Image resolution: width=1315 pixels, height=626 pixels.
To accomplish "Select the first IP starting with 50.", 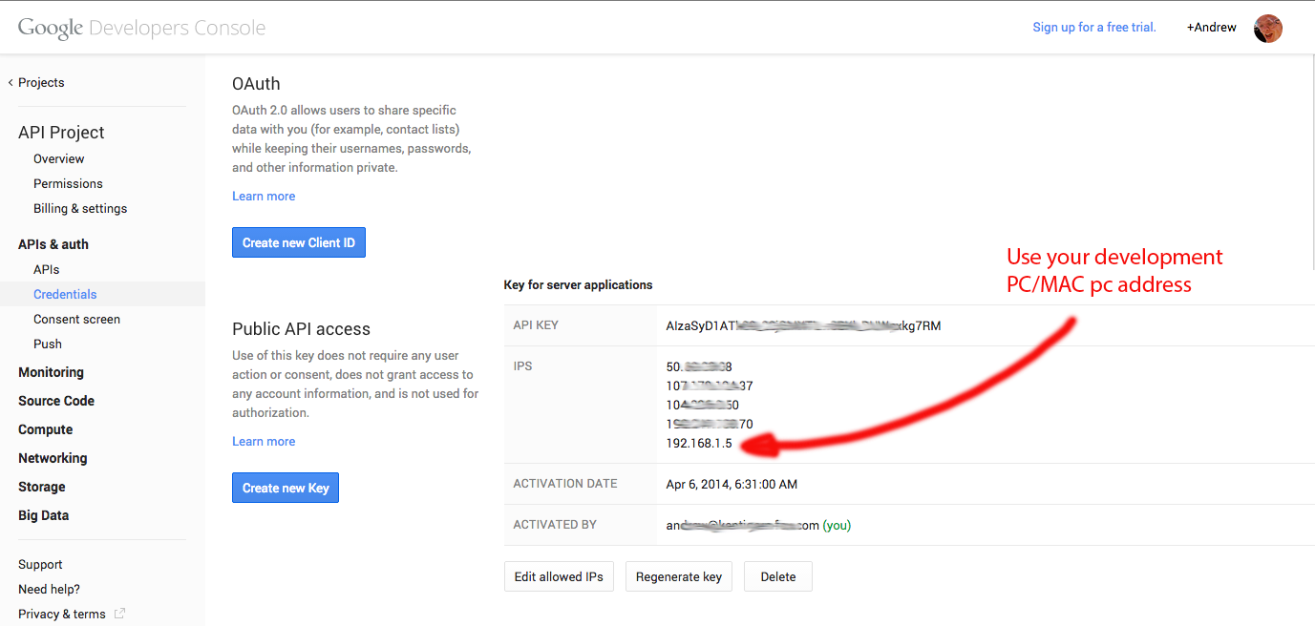I will (699, 366).
